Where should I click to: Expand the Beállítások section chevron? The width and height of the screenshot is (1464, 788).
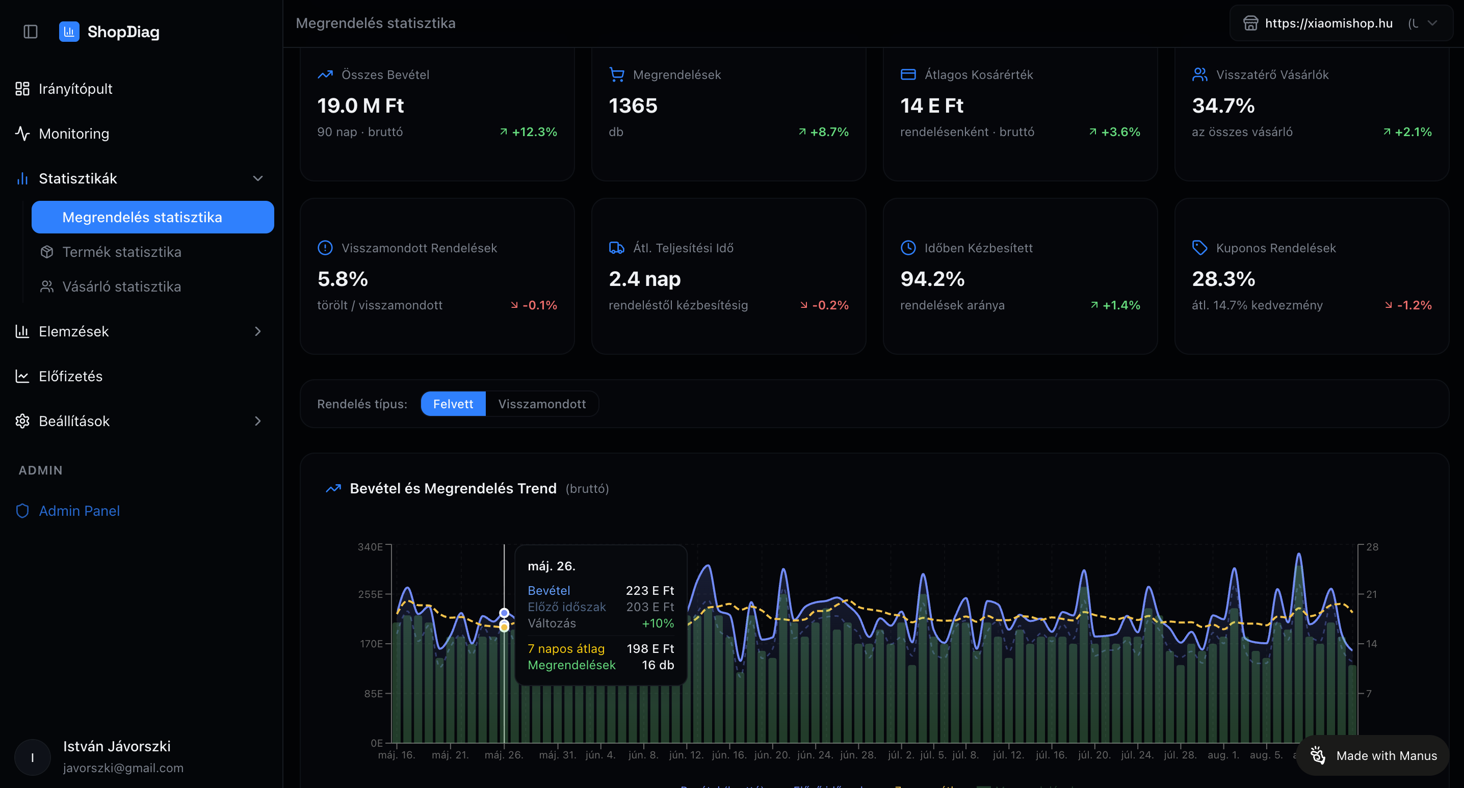(258, 421)
